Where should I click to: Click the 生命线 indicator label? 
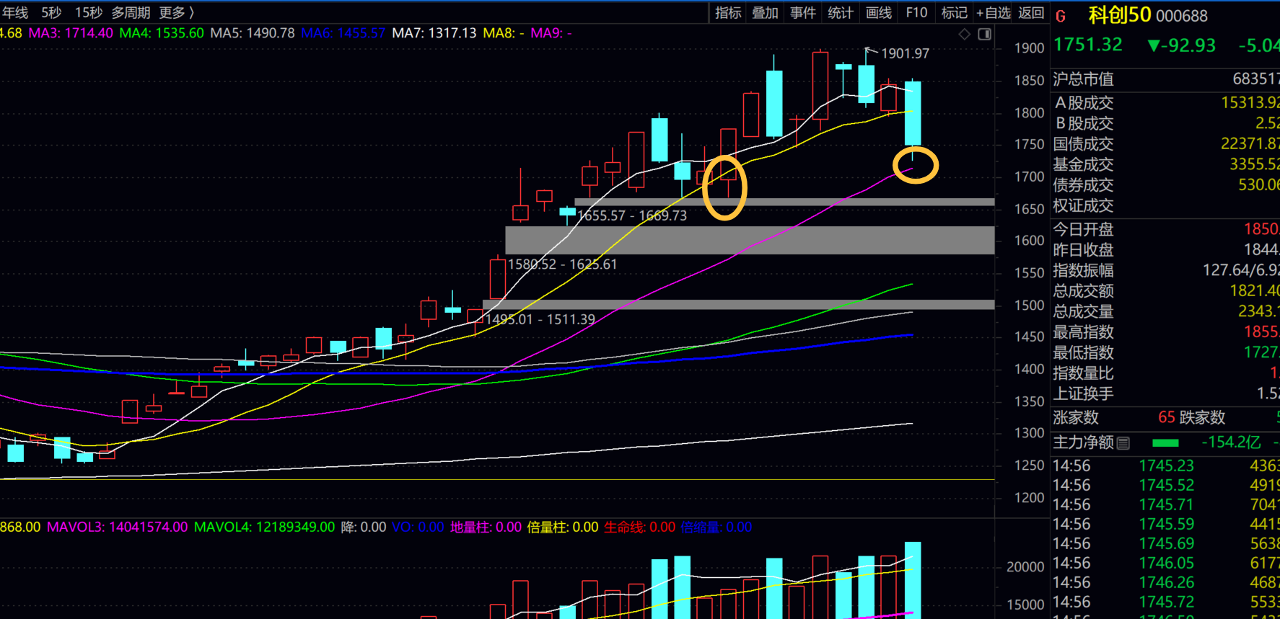pos(639,527)
